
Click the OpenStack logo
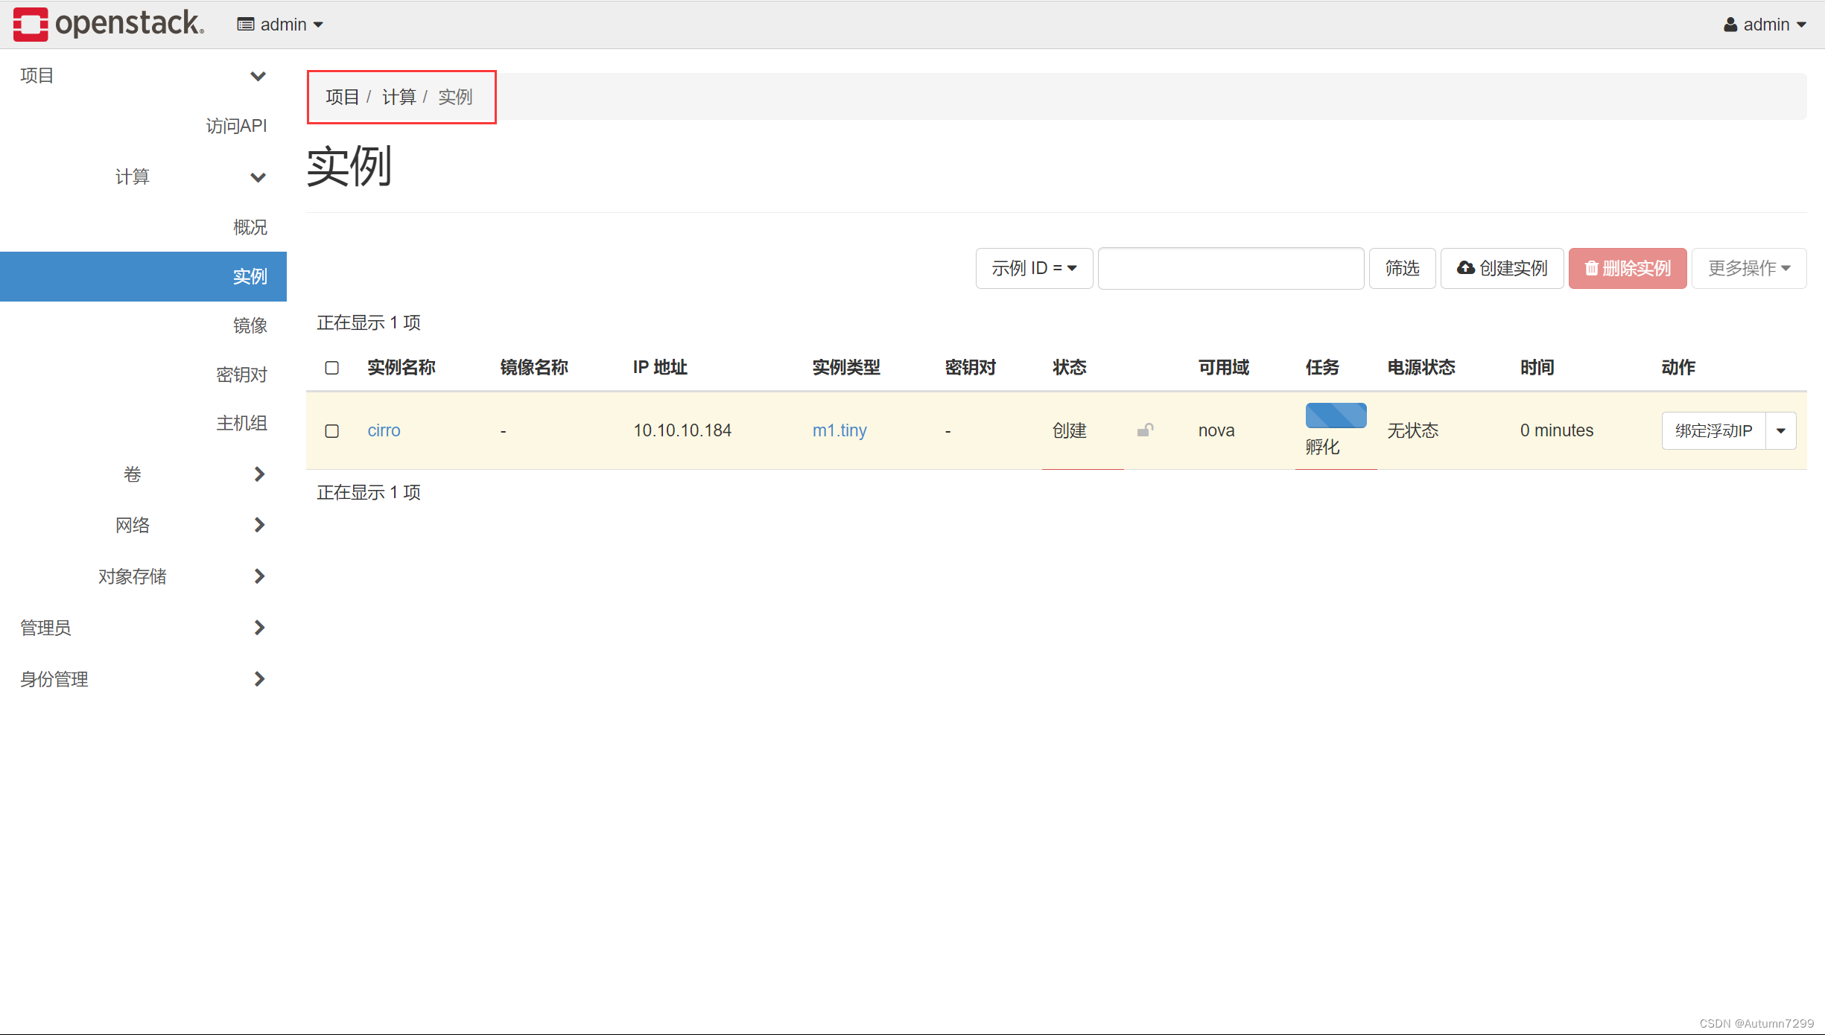[x=109, y=24]
